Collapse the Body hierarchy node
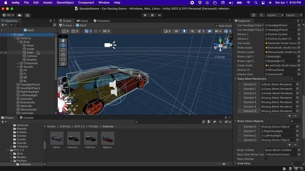 tap(18, 42)
